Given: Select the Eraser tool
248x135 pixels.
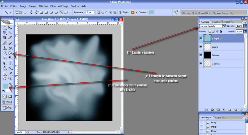Looking at the screenshot, I should tap(5, 53).
